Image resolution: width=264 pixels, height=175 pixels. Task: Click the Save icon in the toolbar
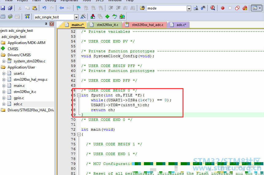(3, 8)
